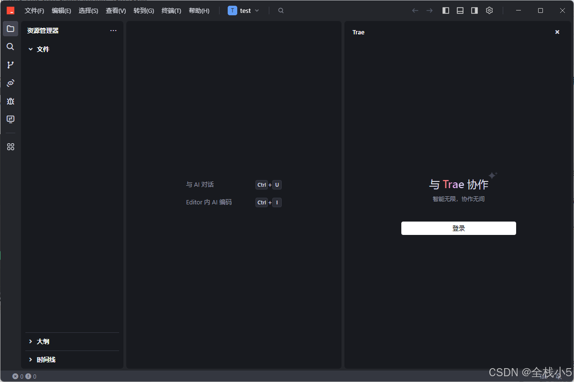Minimize the Trae window
This screenshot has width=574, height=382.
519,11
